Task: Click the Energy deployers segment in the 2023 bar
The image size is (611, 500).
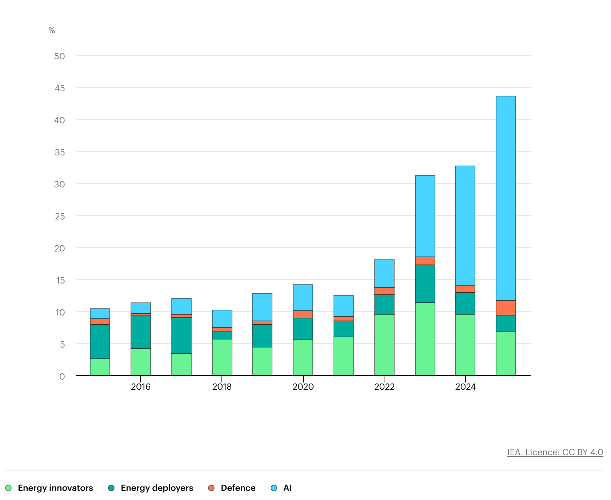Action: (425, 284)
